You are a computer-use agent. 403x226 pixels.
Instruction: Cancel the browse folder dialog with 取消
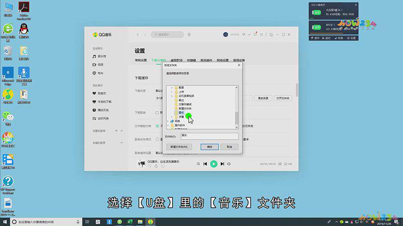[x=229, y=147]
